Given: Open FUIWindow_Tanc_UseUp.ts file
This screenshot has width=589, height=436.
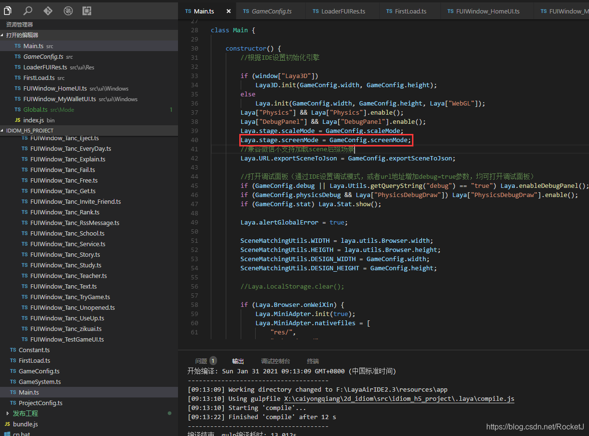Looking at the screenshot, I should pyautogui.click(x=89, y=318).
